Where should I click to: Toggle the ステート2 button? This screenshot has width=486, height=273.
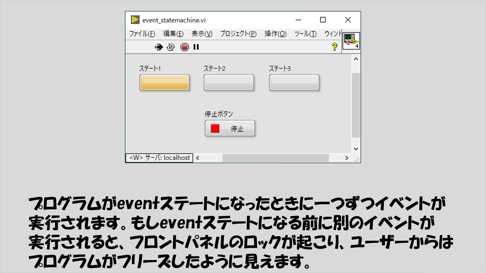pos(229,83)
